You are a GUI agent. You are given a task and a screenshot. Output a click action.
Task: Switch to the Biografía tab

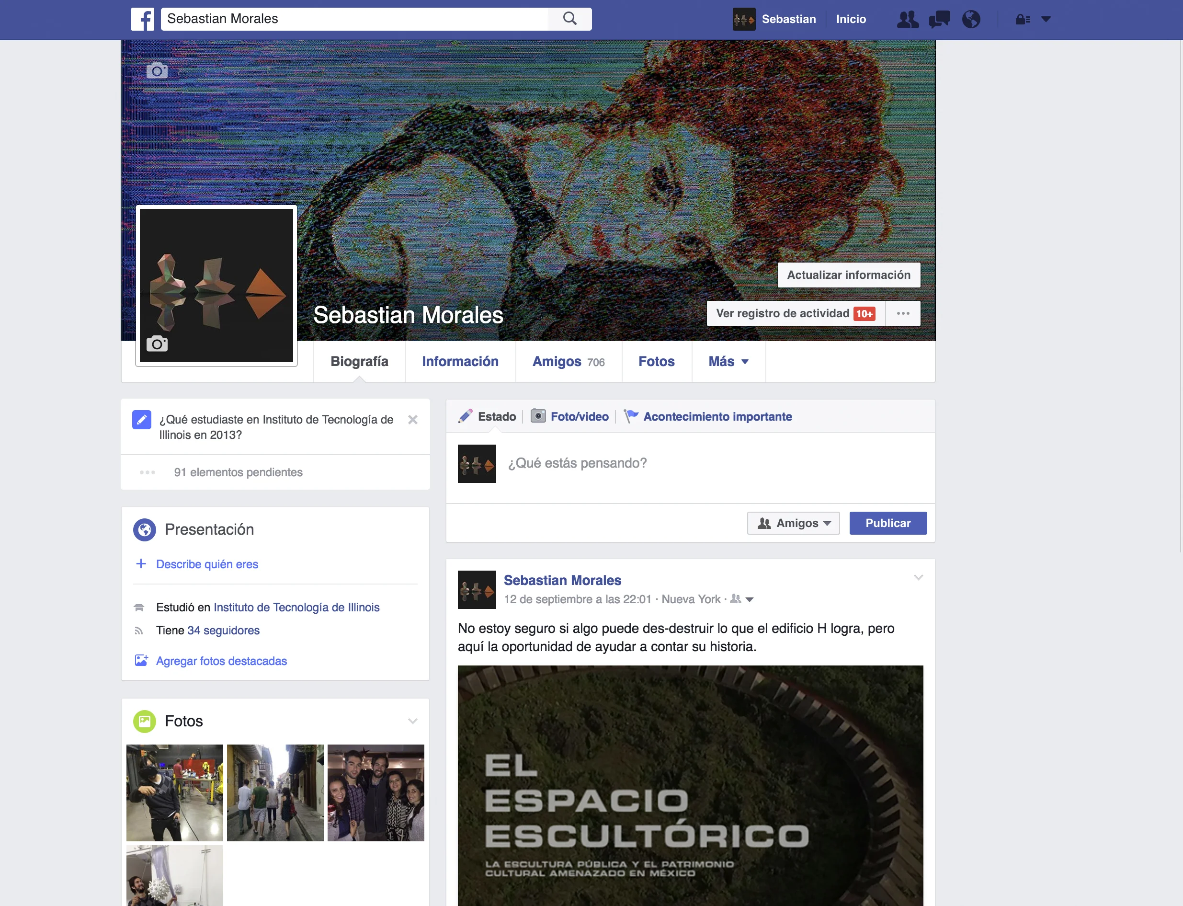[x=360, y=361]
